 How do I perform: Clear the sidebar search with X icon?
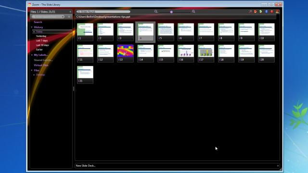[x=69, y=17]
